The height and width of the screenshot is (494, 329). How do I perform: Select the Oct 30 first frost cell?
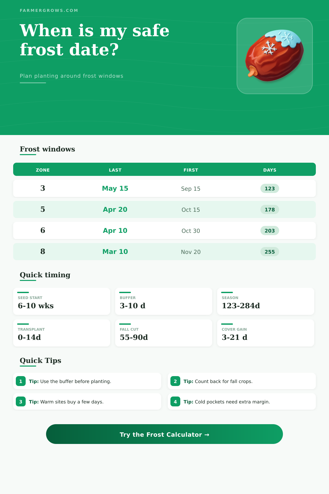pos(191,231)
